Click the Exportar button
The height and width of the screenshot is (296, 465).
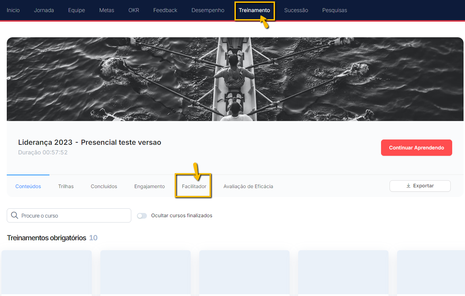(420, 186)
